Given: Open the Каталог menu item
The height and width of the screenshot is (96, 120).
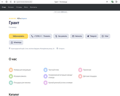Looking at the screenshot, I should [11, 7].
